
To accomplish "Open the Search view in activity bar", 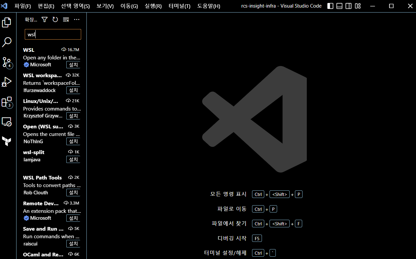I will coord(7,42).
